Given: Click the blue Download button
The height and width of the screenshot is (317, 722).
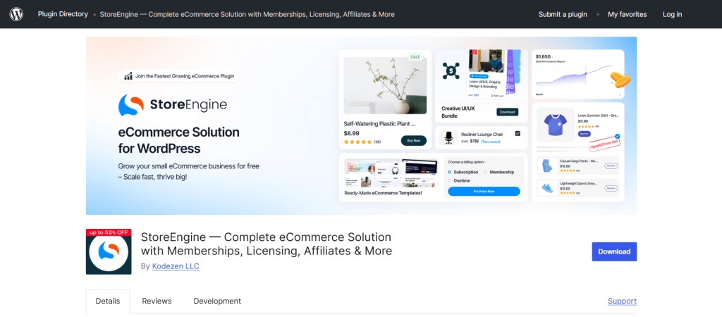Looking at the screenshot, I should 614,251.
